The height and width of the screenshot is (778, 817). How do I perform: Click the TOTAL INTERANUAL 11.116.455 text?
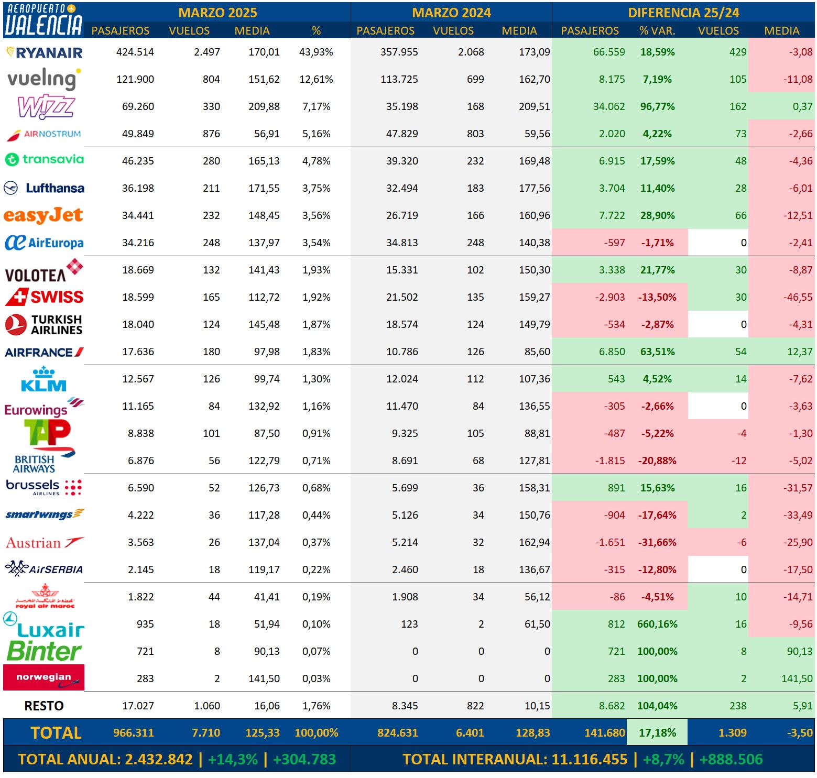(x=515, y=759)
